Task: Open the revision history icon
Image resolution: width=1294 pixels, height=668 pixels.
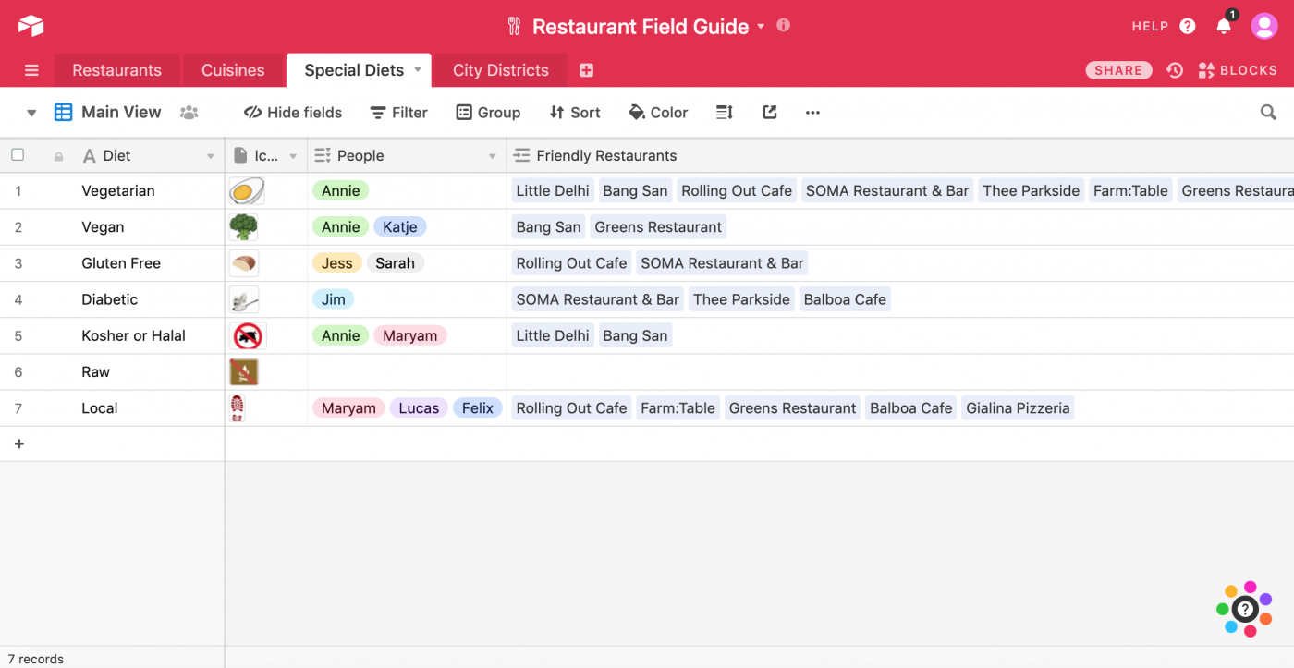Action: coord(1175,70)
